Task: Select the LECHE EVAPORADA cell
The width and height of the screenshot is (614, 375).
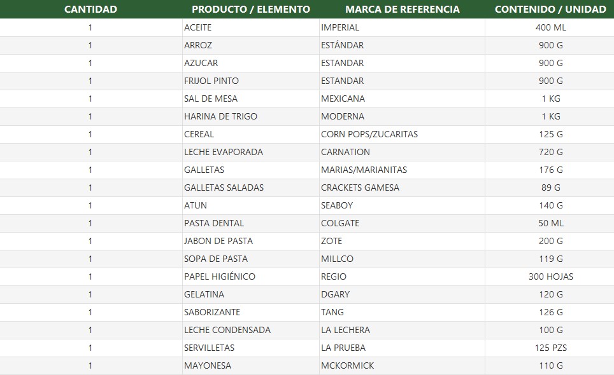Action: 250,152
